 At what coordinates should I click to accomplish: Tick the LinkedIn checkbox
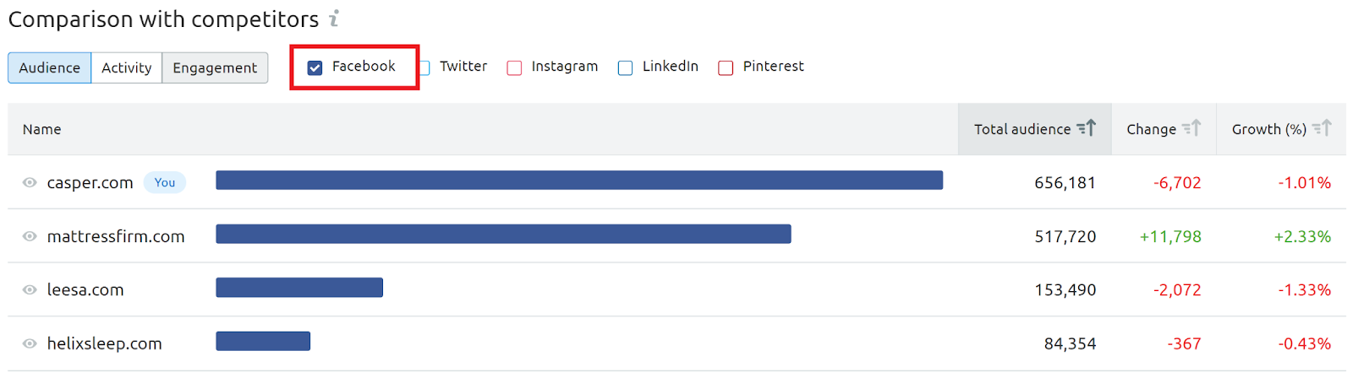coord(625,67)
